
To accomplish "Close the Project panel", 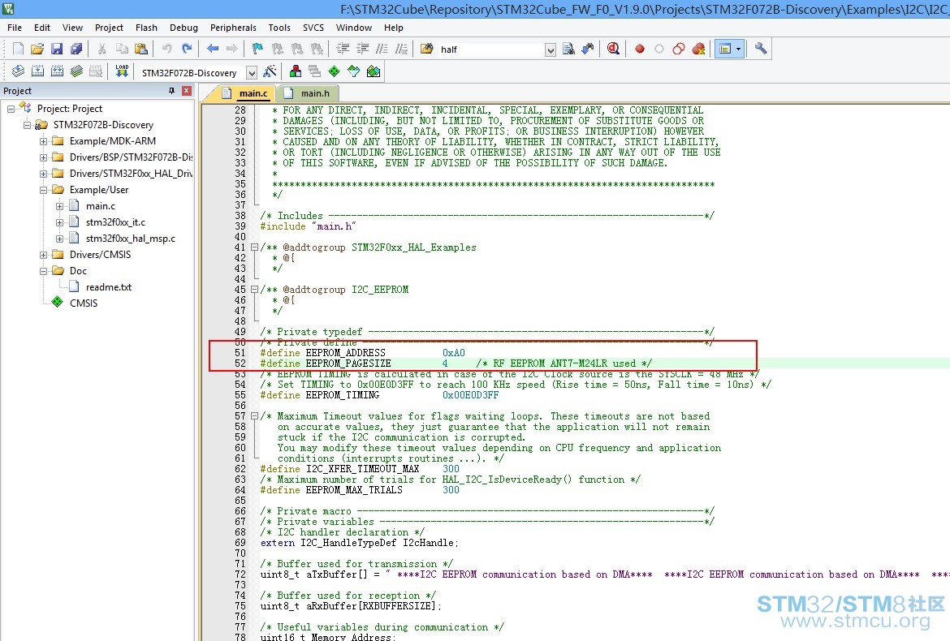I will (187, 91).
